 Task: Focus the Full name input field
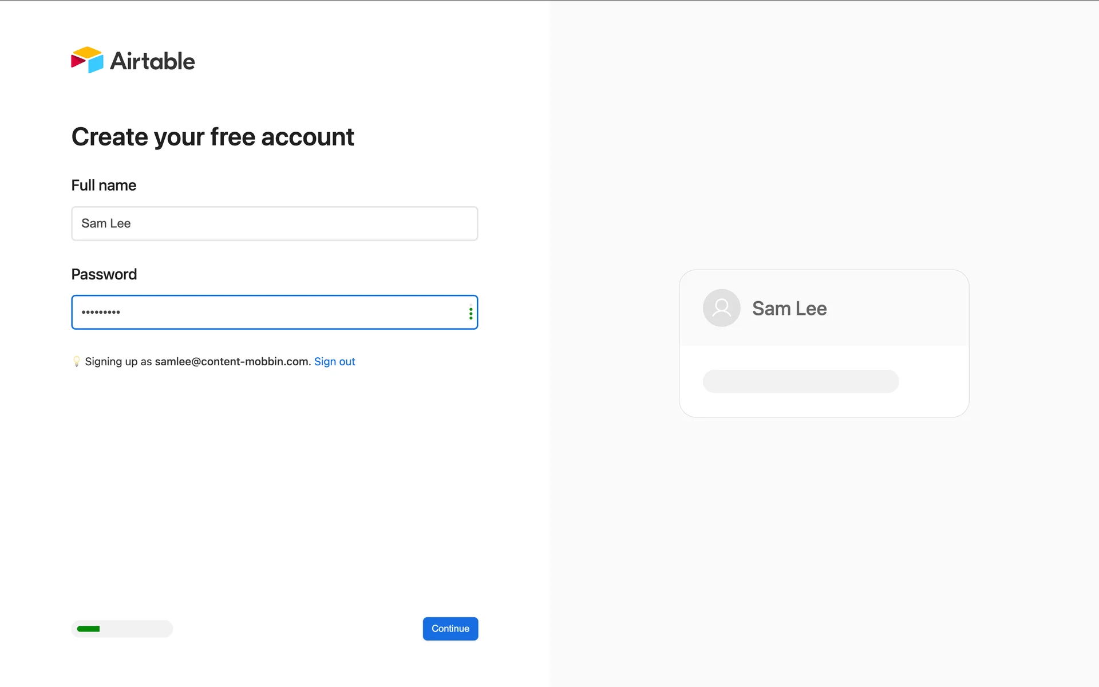point(275,223)
